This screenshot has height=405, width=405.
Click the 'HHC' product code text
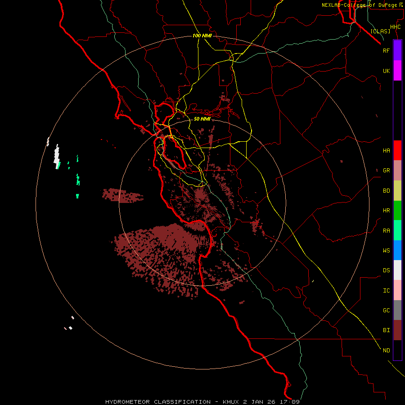tap(395, 27)
